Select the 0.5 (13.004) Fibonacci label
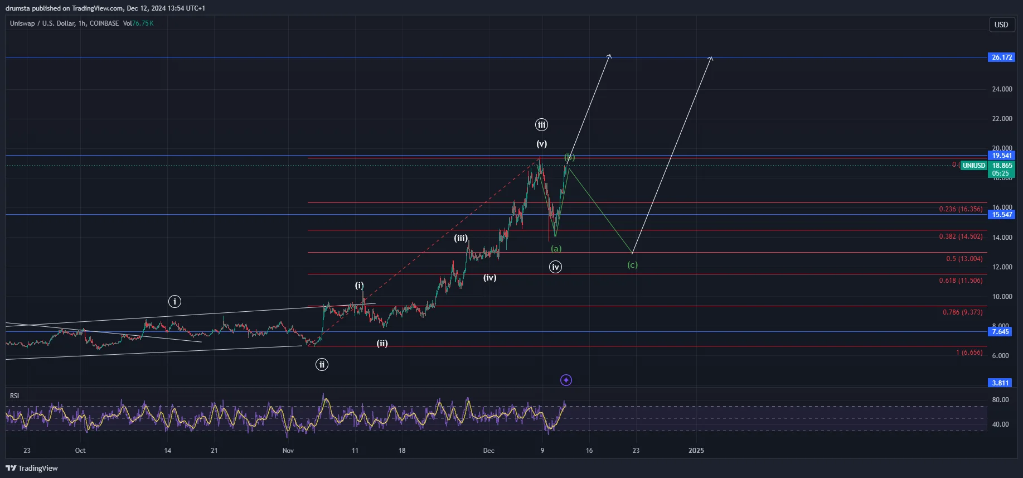This screenshot has height=478, width=1023. pyautogui.click(x=964, y=259)
